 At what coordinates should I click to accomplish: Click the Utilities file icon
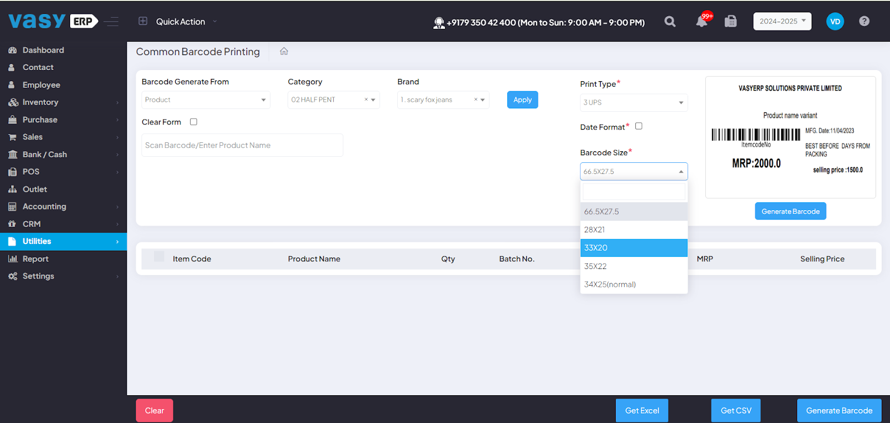pos(12,241)
